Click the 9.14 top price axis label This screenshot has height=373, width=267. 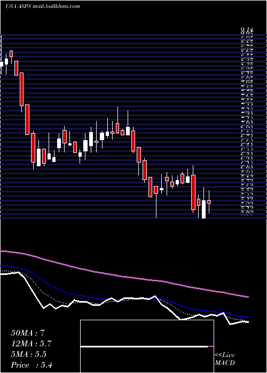tap(247, 29)
